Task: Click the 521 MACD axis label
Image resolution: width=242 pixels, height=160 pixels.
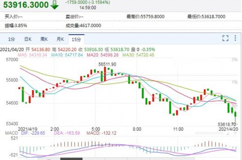Action: pyautogui.click(x=14, y=138)
